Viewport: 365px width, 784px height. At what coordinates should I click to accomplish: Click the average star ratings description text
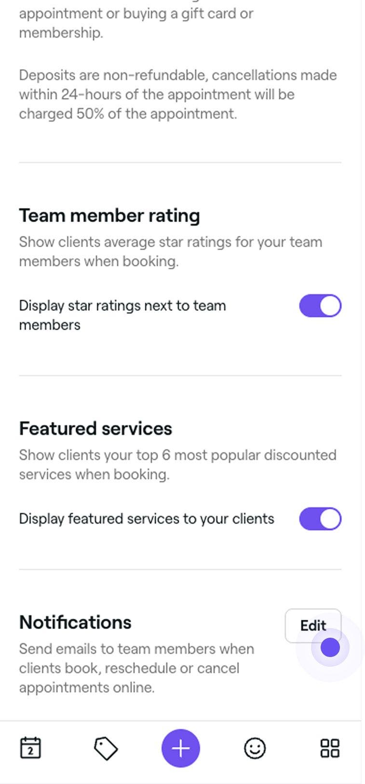[x=170, y=251]
